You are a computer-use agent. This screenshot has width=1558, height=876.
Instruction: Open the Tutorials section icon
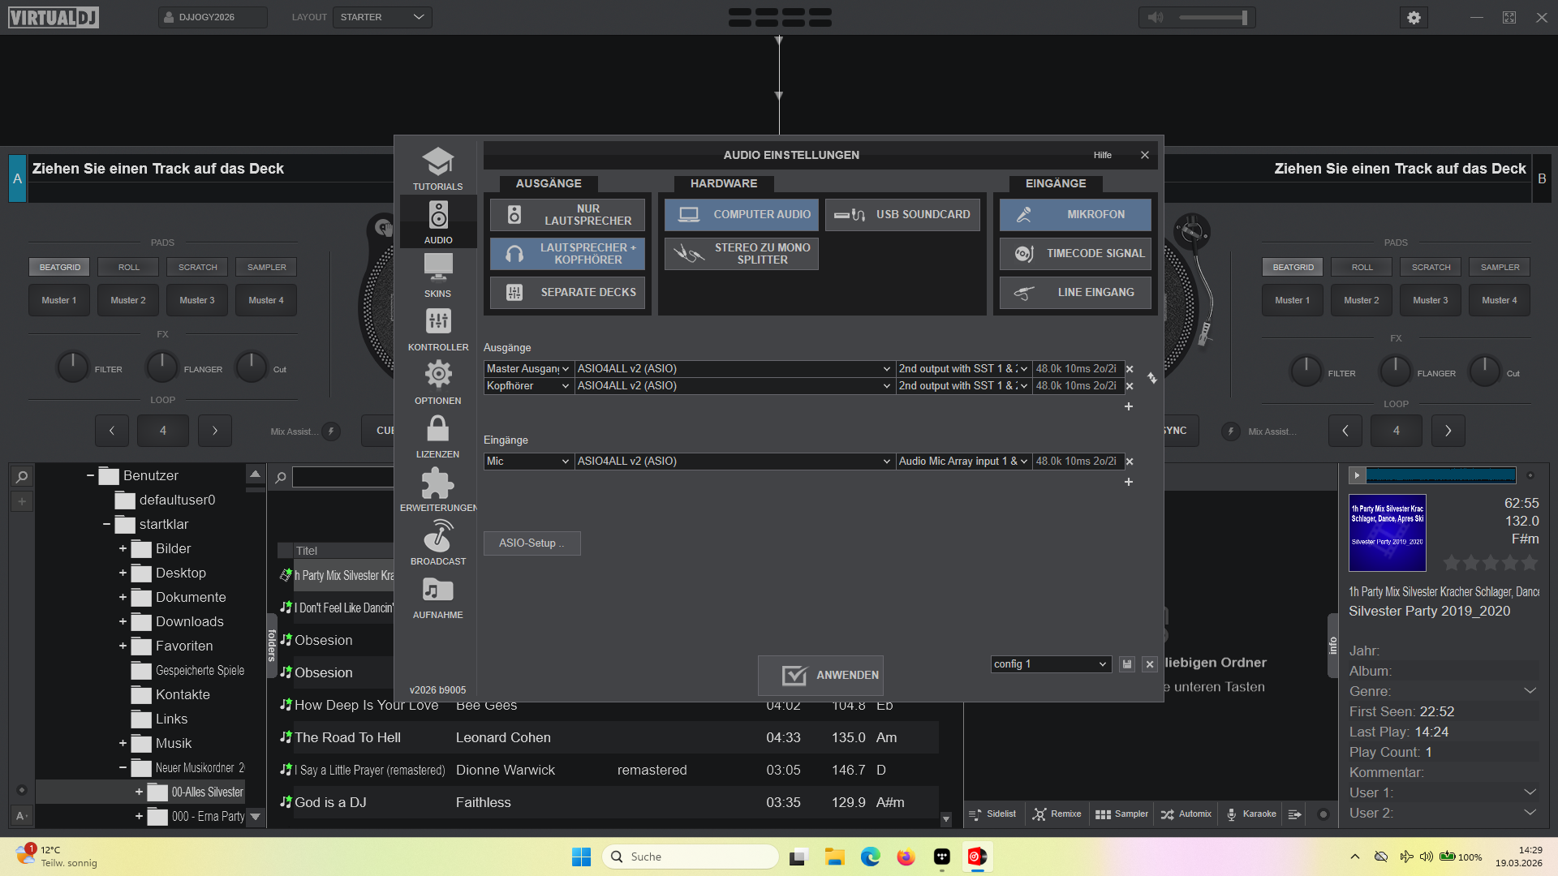(x=437, y=163)
